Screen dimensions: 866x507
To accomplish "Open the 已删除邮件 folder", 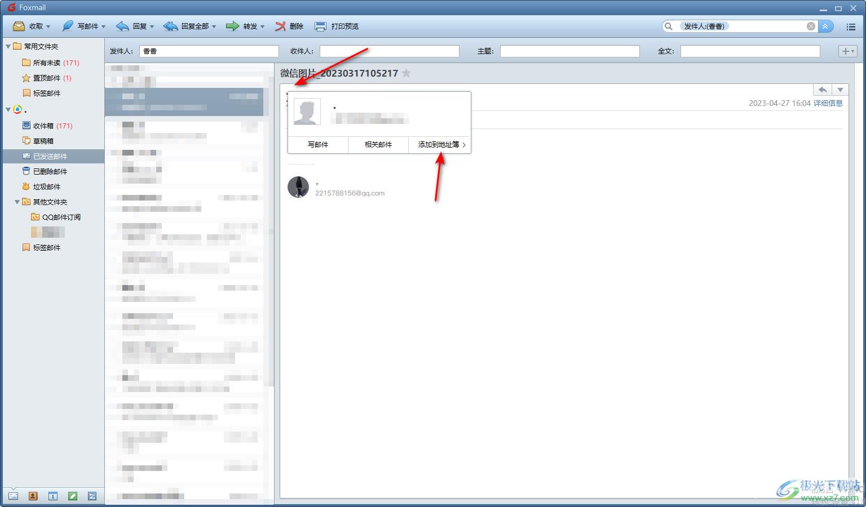I will tap(54, 171).
